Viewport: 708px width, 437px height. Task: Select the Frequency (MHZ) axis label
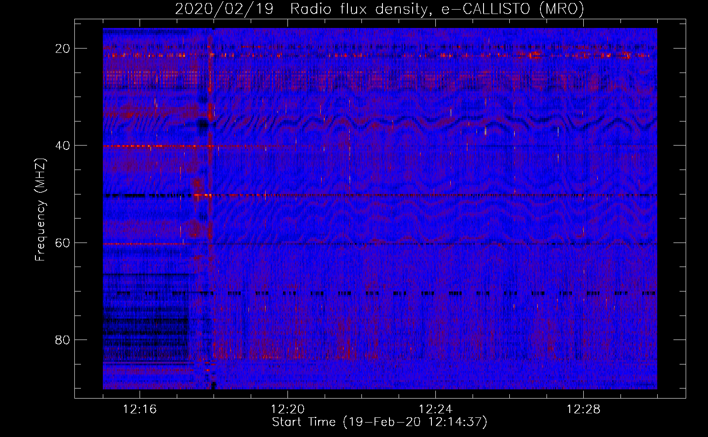click(x=40, y=210)
